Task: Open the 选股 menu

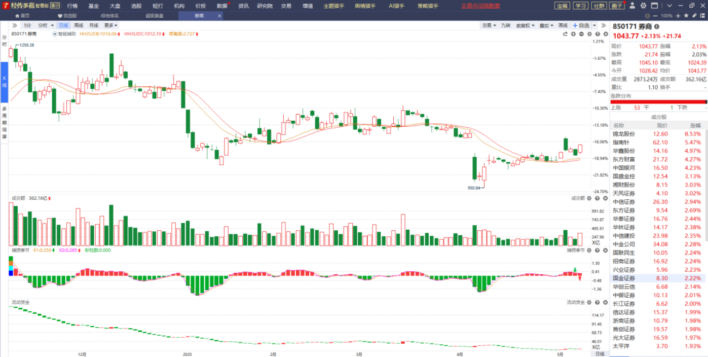Action: pos(136,6)
